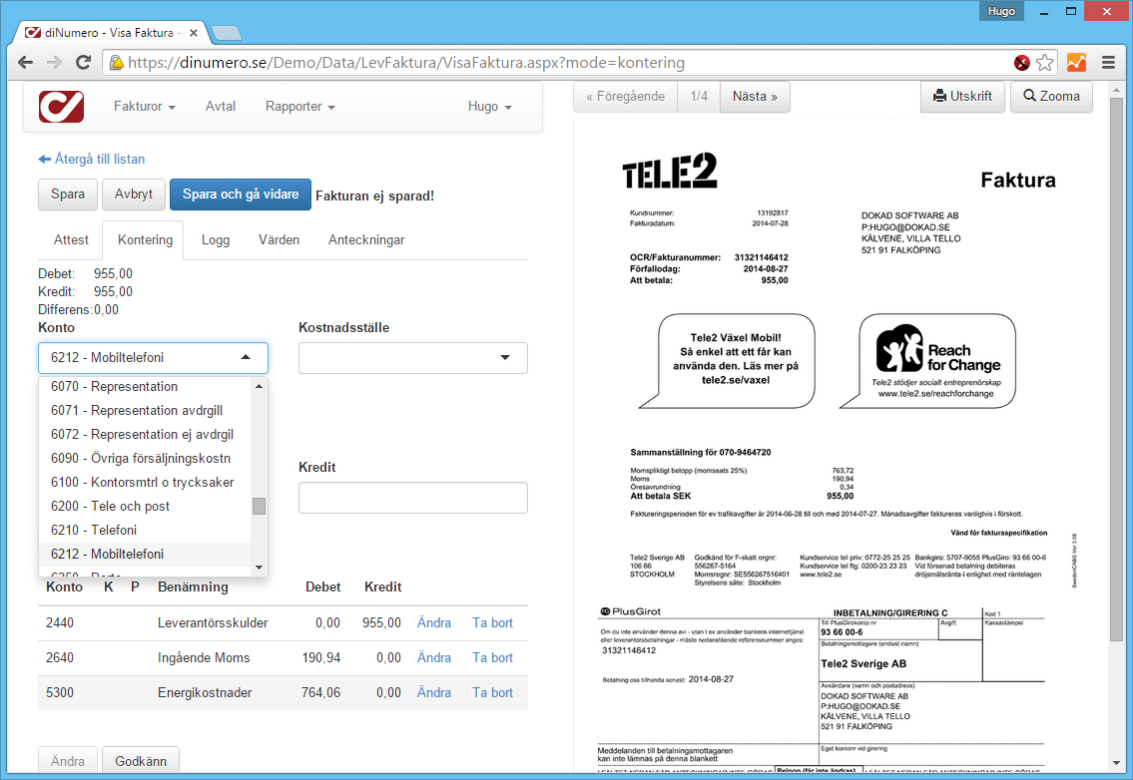Switch to the Attest tab

pos(71,239)
